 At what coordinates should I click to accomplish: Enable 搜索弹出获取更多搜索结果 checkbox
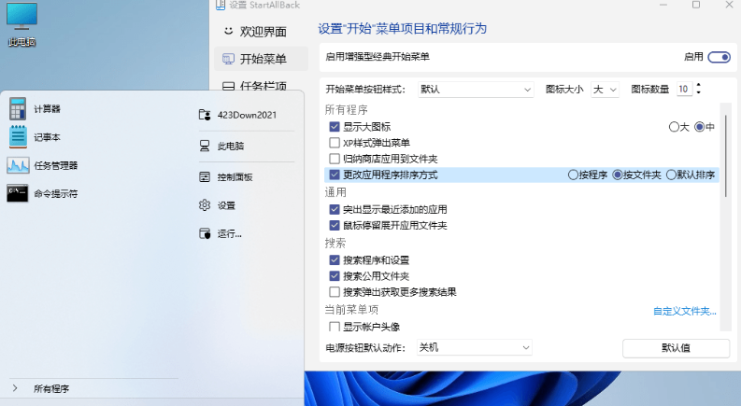335,292
